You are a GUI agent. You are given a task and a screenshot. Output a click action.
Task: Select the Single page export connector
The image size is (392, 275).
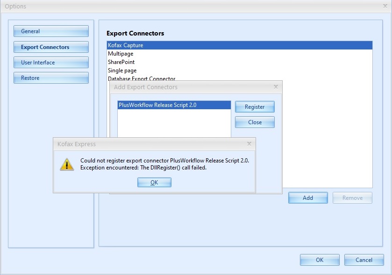[240, 71]
